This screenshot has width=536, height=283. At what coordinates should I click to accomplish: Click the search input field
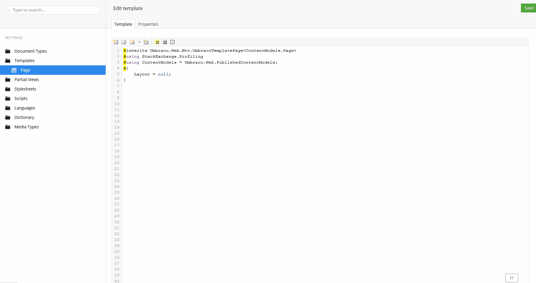tap(52, 10)
